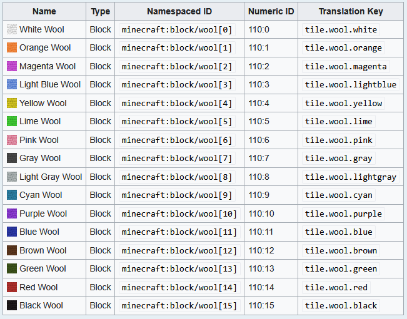Open the Green Wool link
Image resolution: width=407 pixels, height=319 pixels.
[43, 268]
